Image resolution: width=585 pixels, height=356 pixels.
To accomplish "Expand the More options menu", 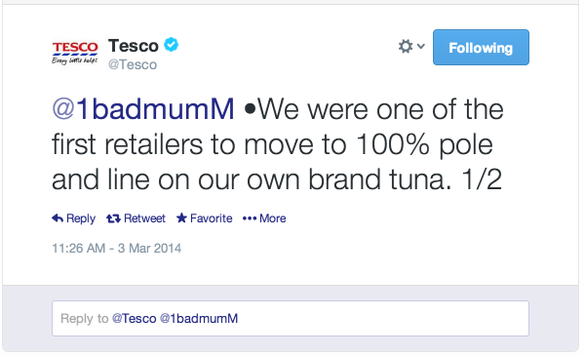I will coord(273,218).
